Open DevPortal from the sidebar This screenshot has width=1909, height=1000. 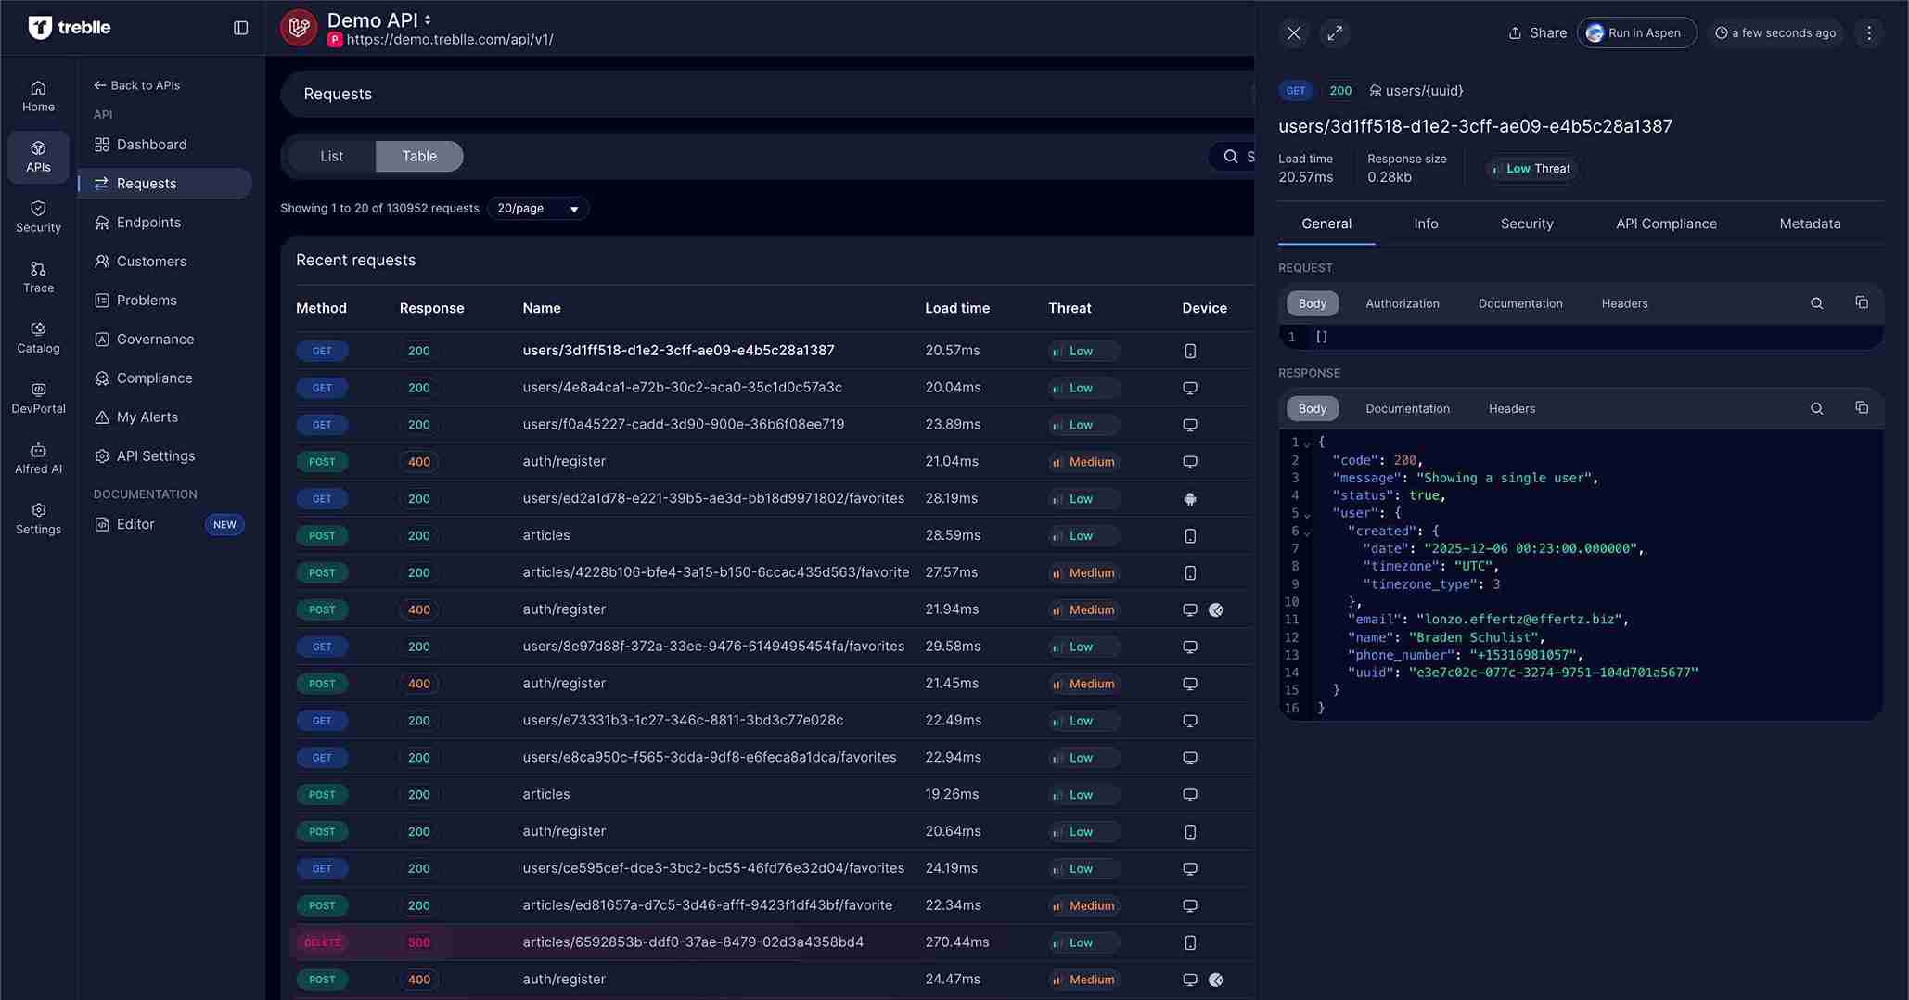[38, 397]
